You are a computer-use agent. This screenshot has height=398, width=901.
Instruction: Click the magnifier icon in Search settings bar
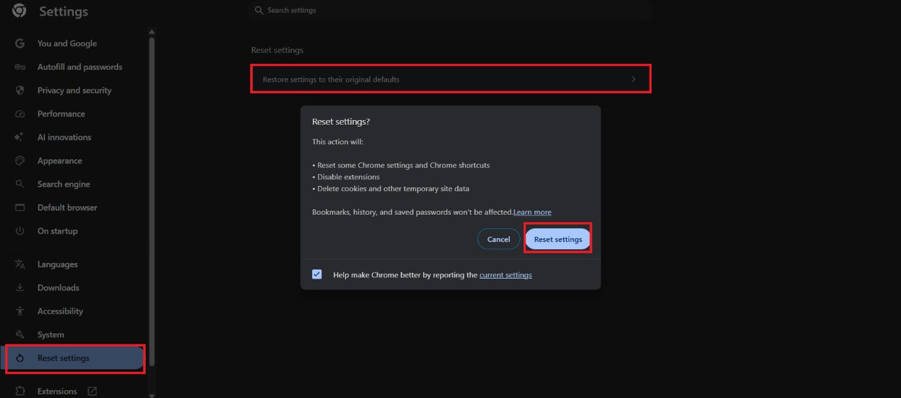click(259, 10)
